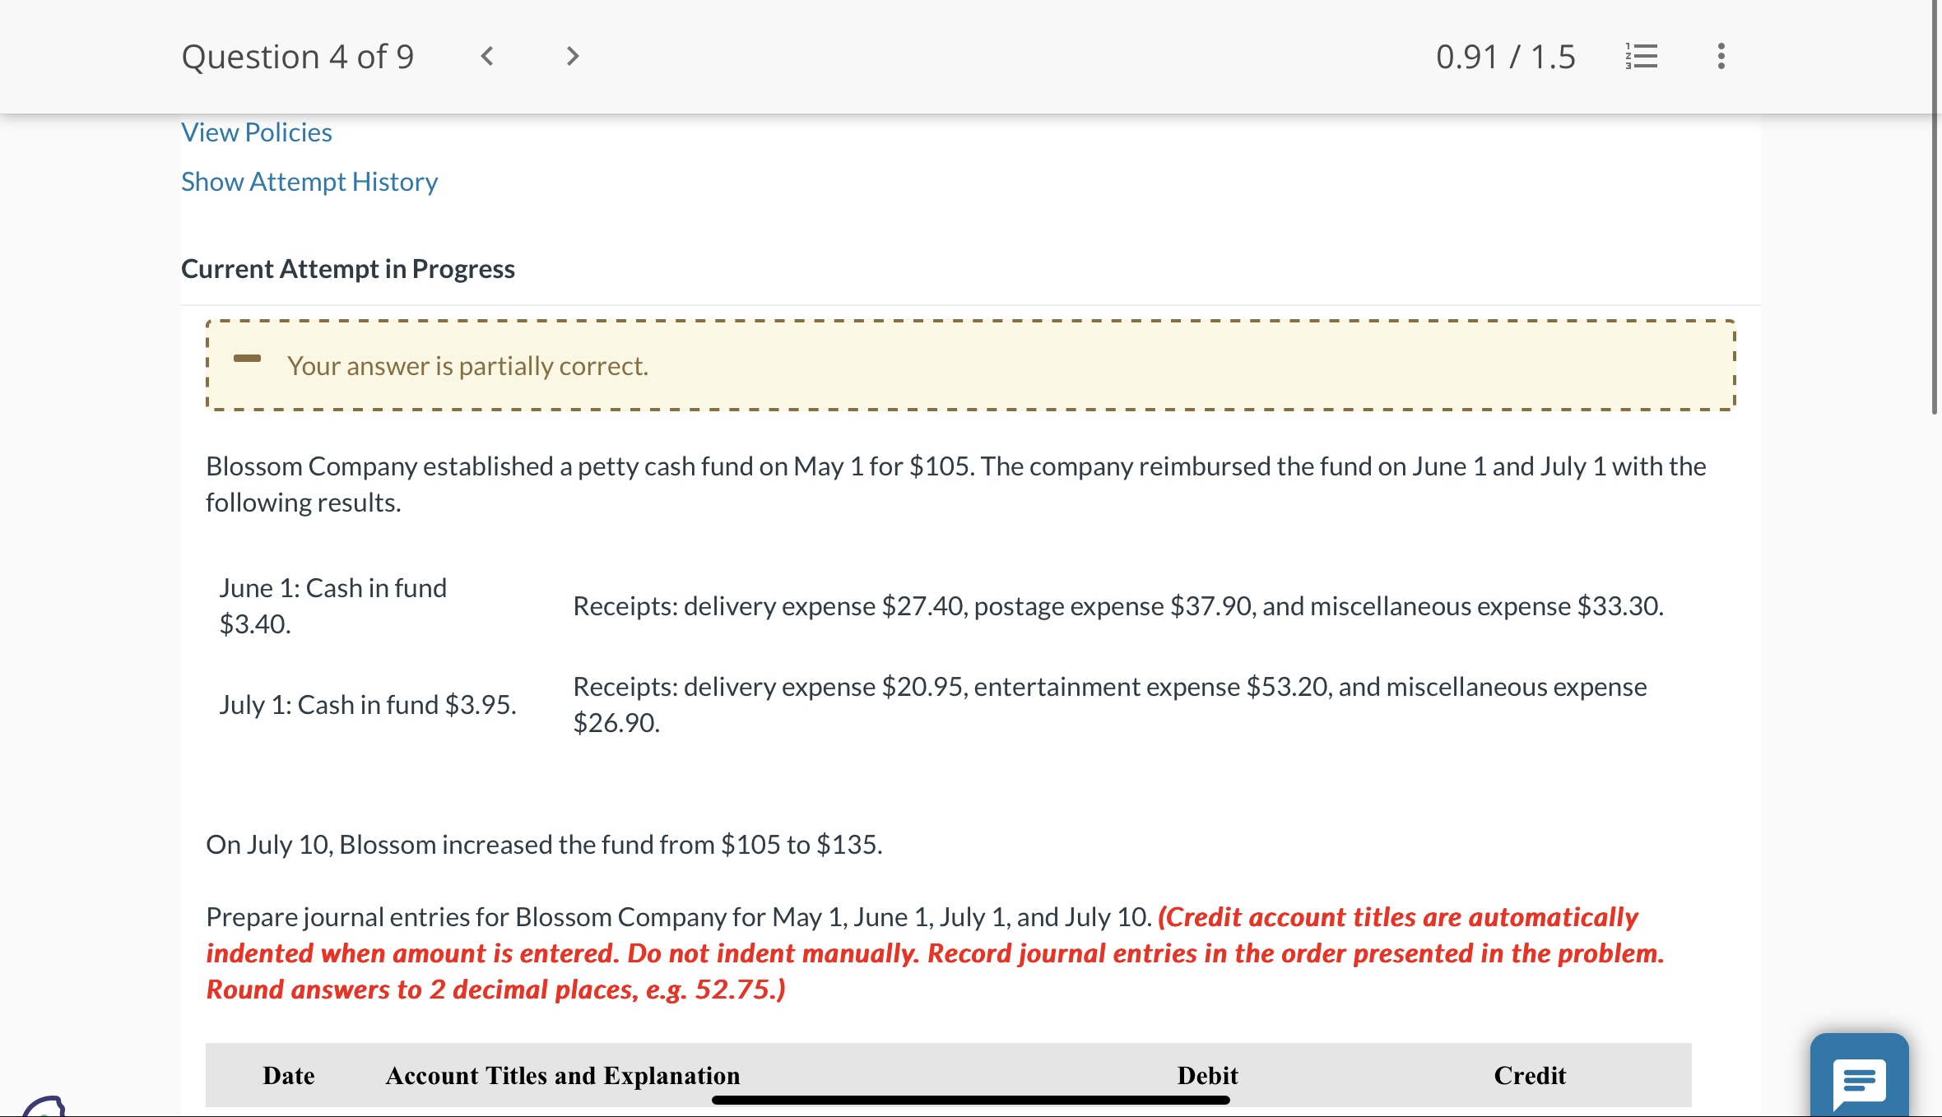Click the Credit column header
This screenshot has width=1942, height=1117.
(1530, 1075)
